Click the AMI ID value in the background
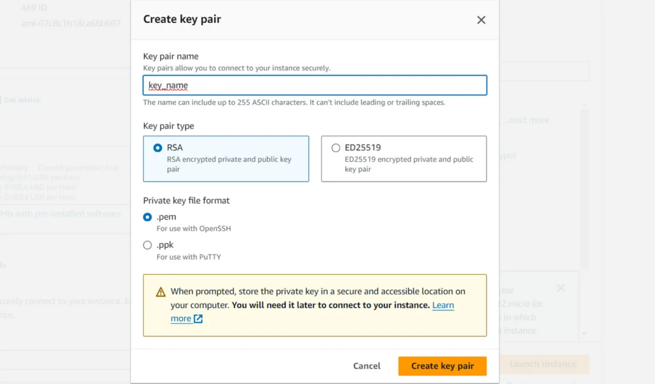The image size is (655, 384). (70, 24)
